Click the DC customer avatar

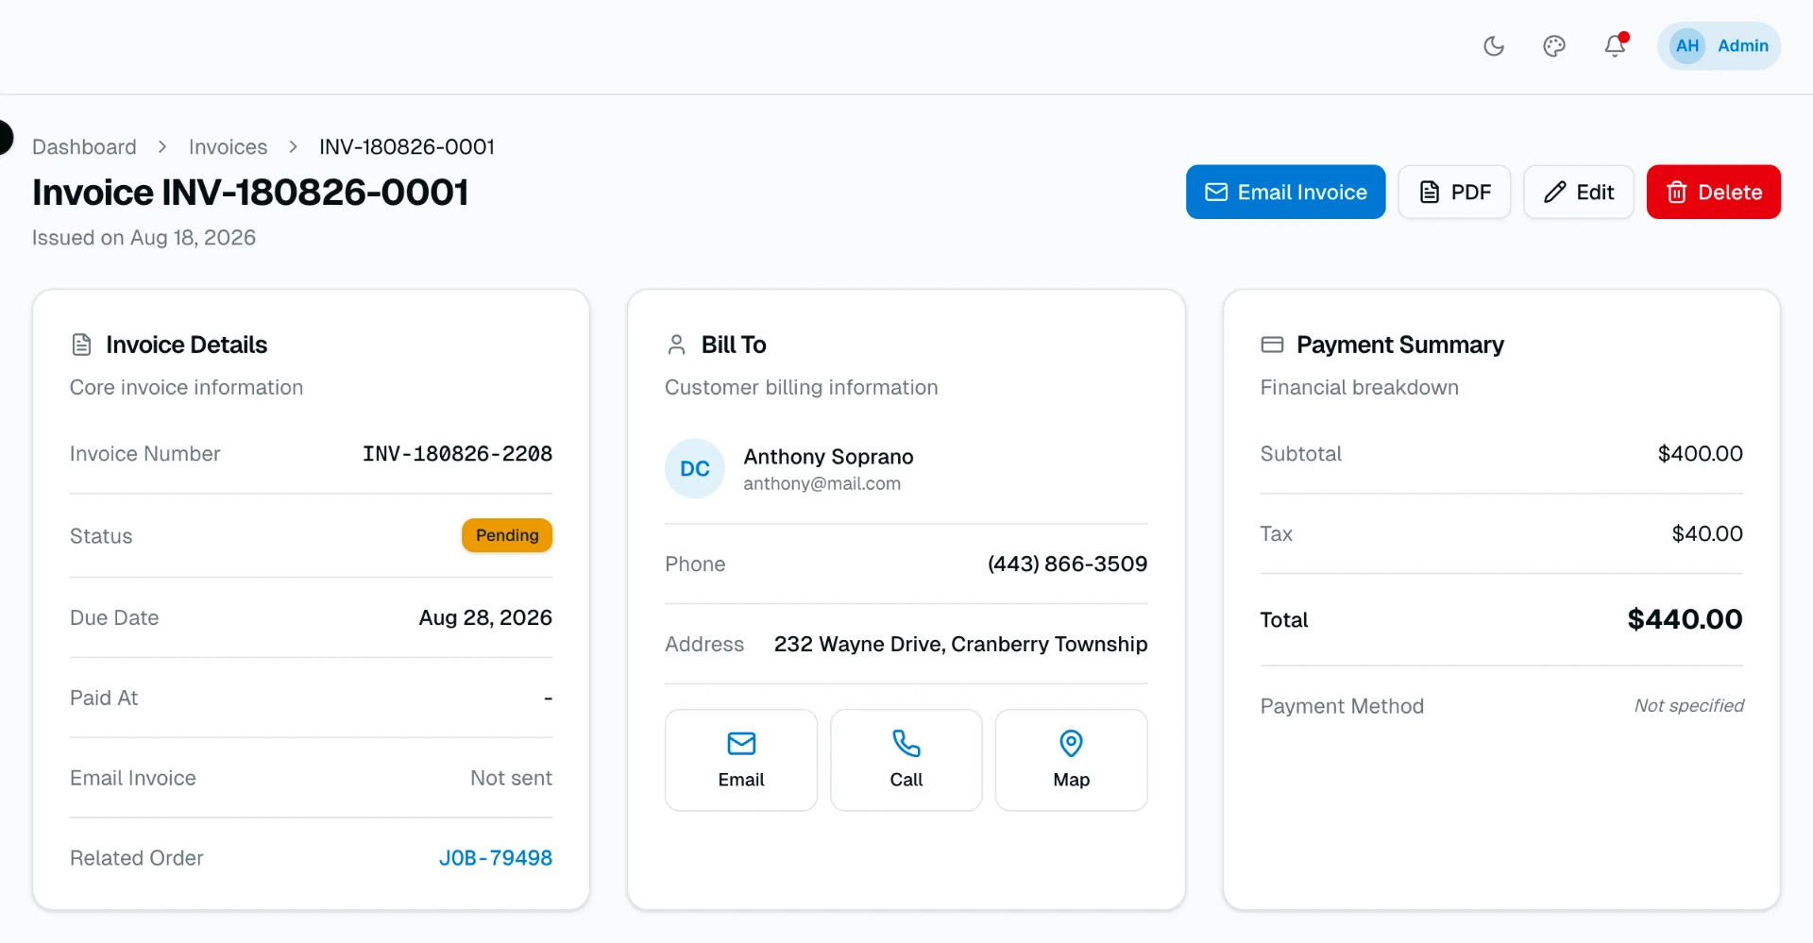coord(695,468)
